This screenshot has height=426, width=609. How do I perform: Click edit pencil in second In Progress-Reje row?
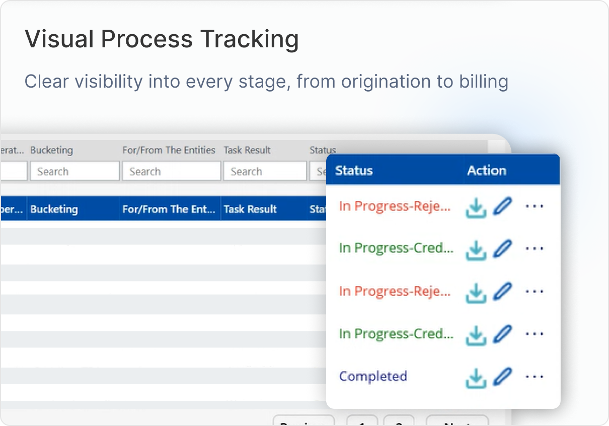(x=502, y=292)
